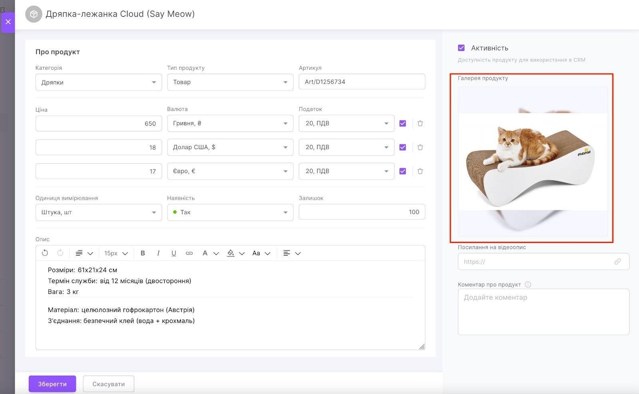The image size is (639, 394).
Task: Click the Артикул input field
Action: point(361,82)
